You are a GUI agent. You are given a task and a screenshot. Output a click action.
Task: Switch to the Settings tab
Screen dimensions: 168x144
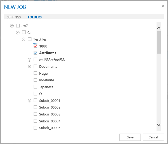(14, 17)
